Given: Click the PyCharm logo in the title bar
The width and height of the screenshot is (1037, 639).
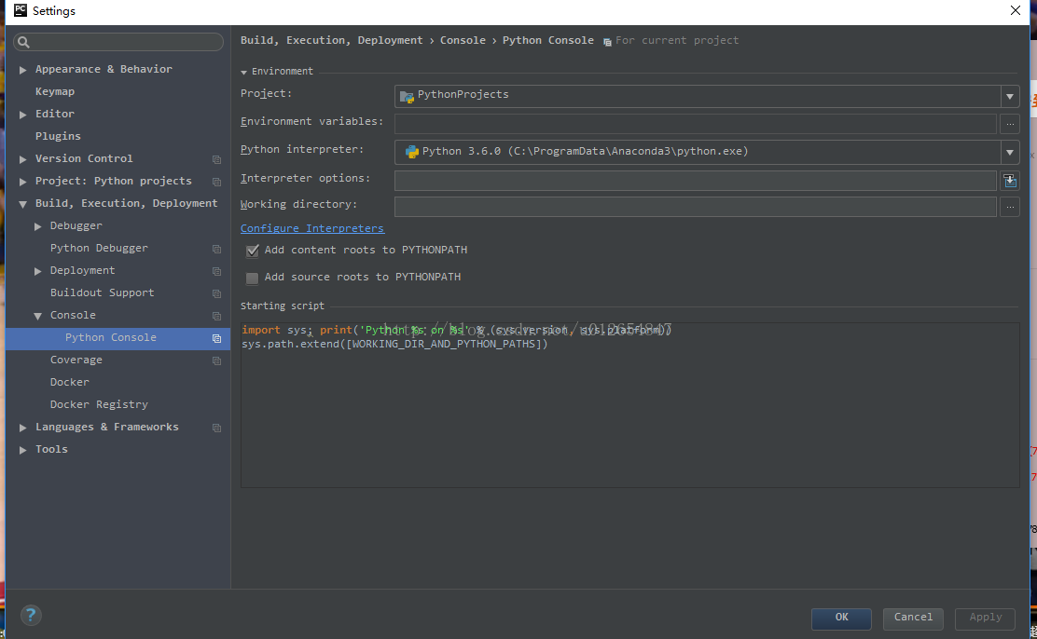Looking at the screenshot, I should [x=21, y=10].
